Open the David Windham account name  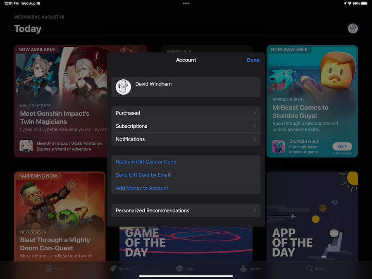[153, 84]
